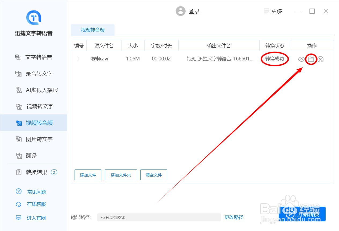Click the 迅捷文字转语音 app title
This screenshot has height=231, width=339.
(34, 33)
